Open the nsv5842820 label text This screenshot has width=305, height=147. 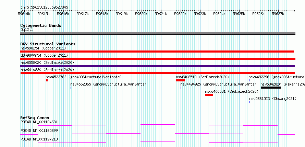271,84
